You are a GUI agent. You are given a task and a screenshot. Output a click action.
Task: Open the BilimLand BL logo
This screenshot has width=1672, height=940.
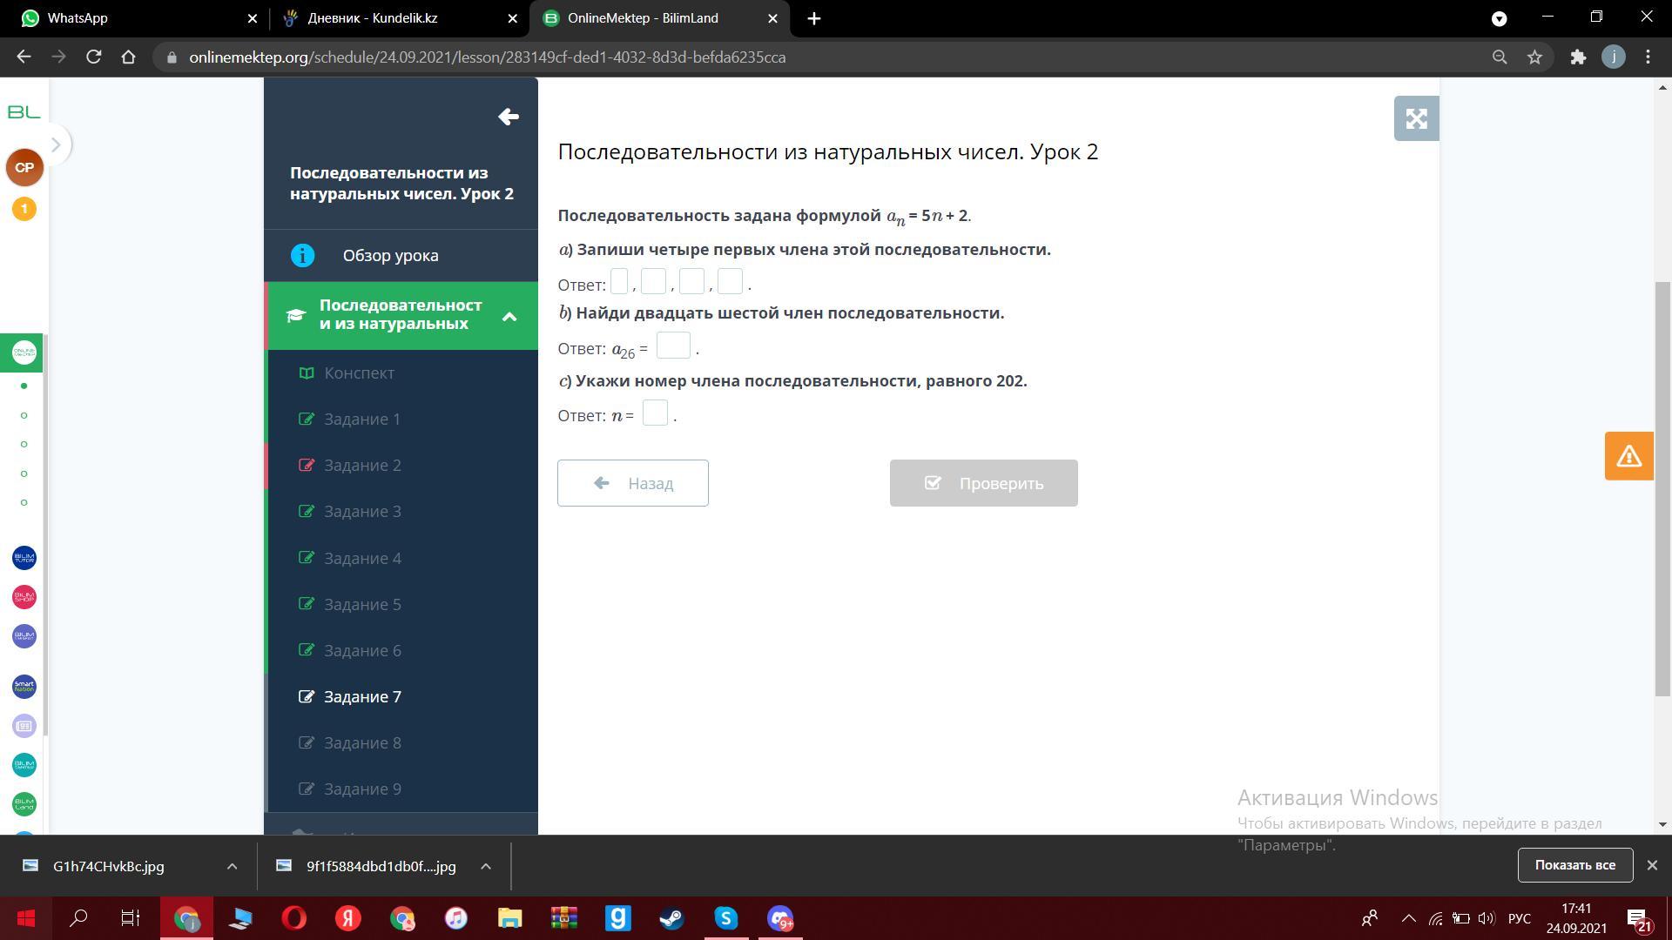24,112
